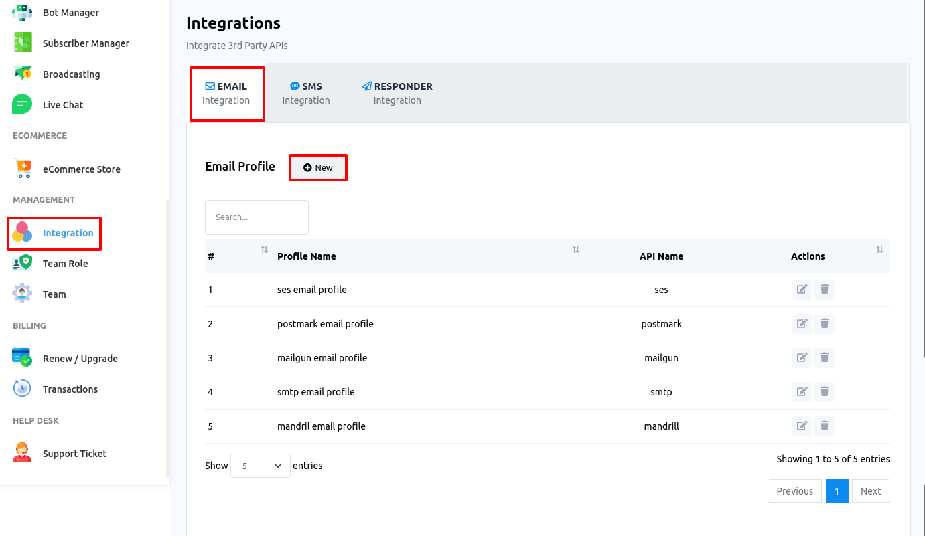The image size is (925, 536).
Task: Open the Broadcasting sidebar icon
Action: [x=22, y=74]
